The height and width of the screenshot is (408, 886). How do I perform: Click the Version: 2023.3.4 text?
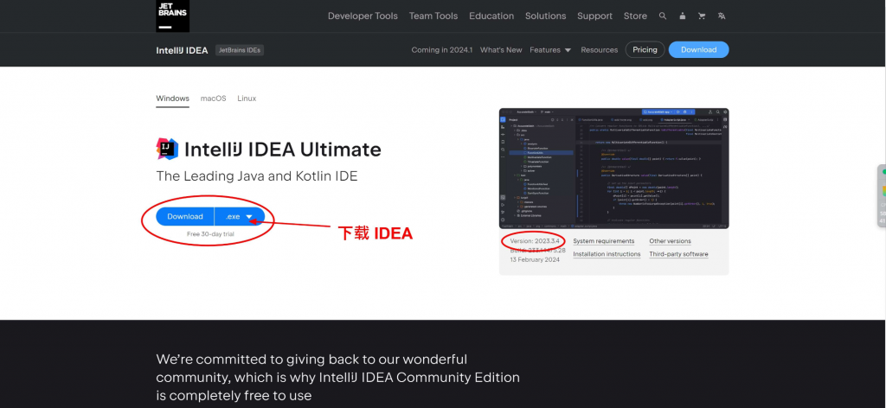point(535,241)
